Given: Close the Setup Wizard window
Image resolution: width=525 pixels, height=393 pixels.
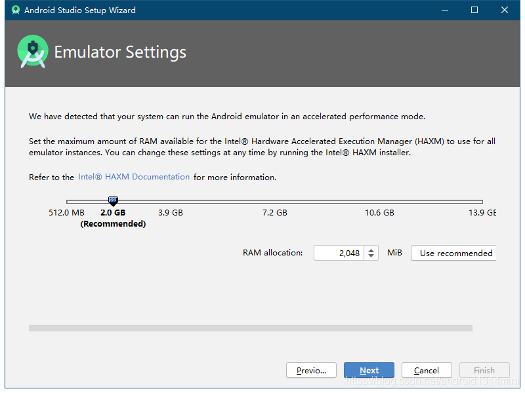Looking at the screenshot, I should [505, 10].
